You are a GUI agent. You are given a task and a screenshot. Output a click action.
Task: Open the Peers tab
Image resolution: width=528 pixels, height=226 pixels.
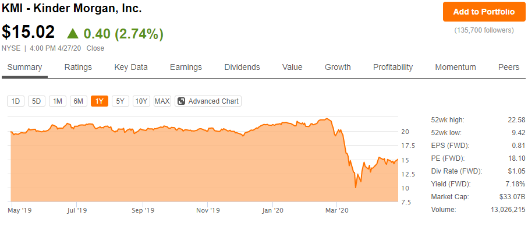pos(508,67)
